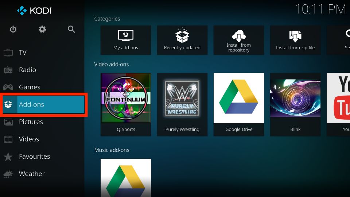The image size is (350, 197).
Task: Choose Install from repository
Action: [238, 40]
